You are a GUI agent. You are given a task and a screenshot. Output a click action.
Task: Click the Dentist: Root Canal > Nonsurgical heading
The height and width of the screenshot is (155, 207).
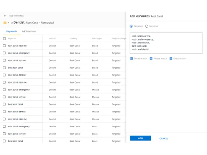[34, 22]
